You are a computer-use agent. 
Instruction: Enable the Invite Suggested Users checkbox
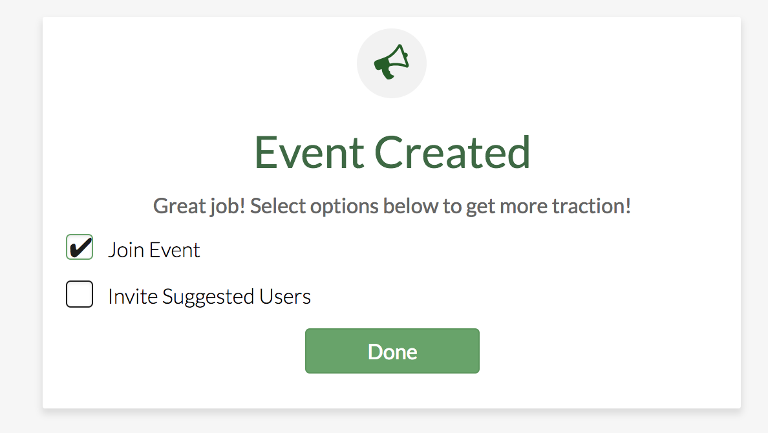tap(80, 294)
